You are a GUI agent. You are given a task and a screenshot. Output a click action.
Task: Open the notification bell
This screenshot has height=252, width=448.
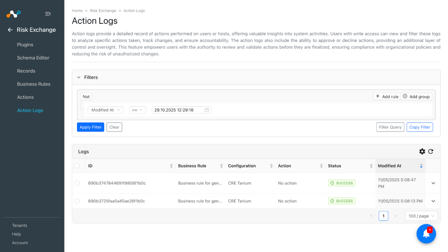pos(426,234)
